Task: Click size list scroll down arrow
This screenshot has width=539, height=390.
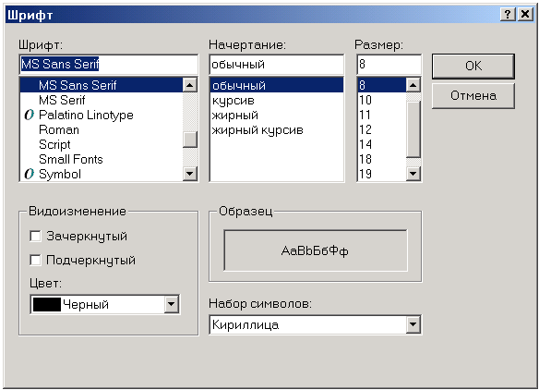Action: [x=413, y=174]
